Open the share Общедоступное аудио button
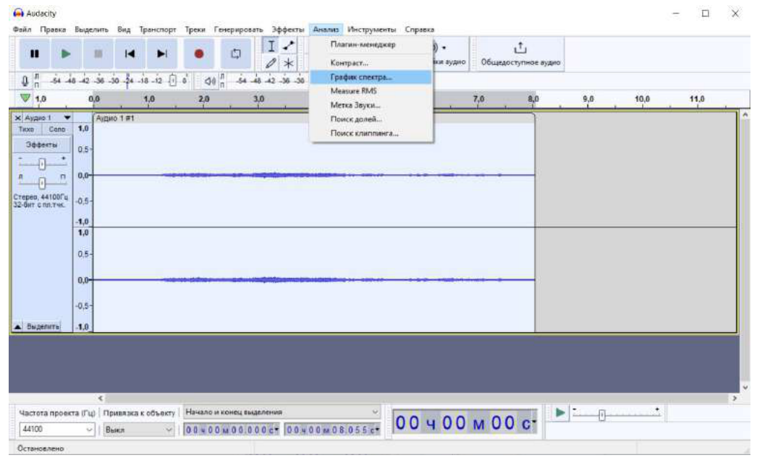 [x=520, y=54]
